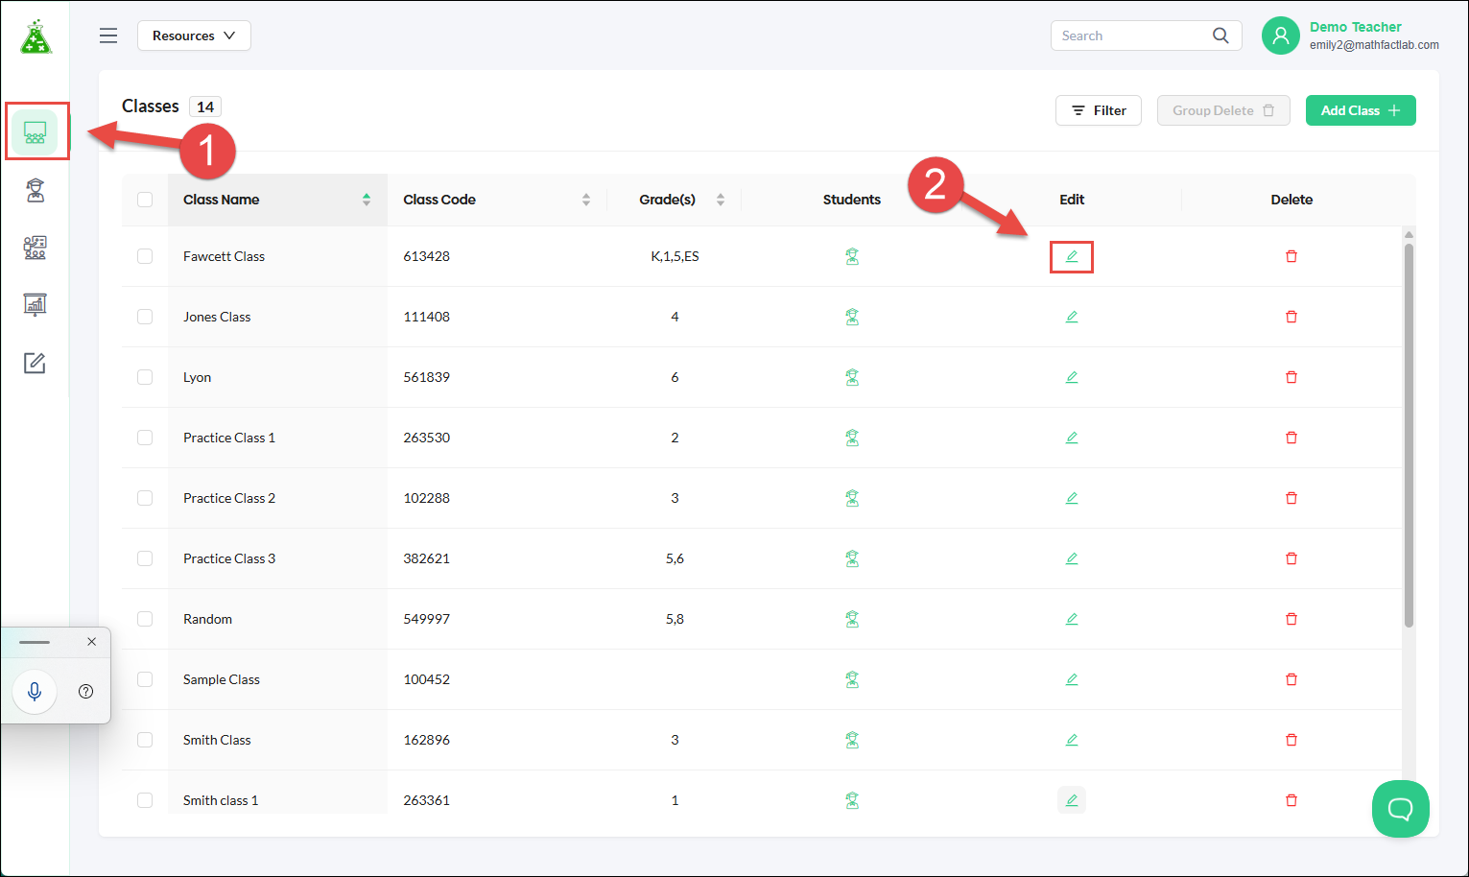Click the edit pencil for Fawcett Class
The image size is (1469, 877).
pyautogui.click(x=1072, y=256)
